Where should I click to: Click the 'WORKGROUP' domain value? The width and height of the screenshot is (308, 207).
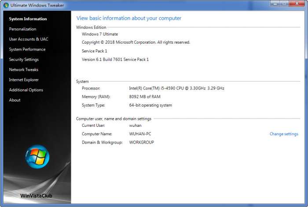click(142, 142)
